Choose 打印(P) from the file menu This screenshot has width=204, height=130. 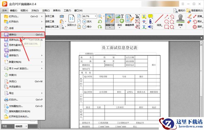pos(23,100)
